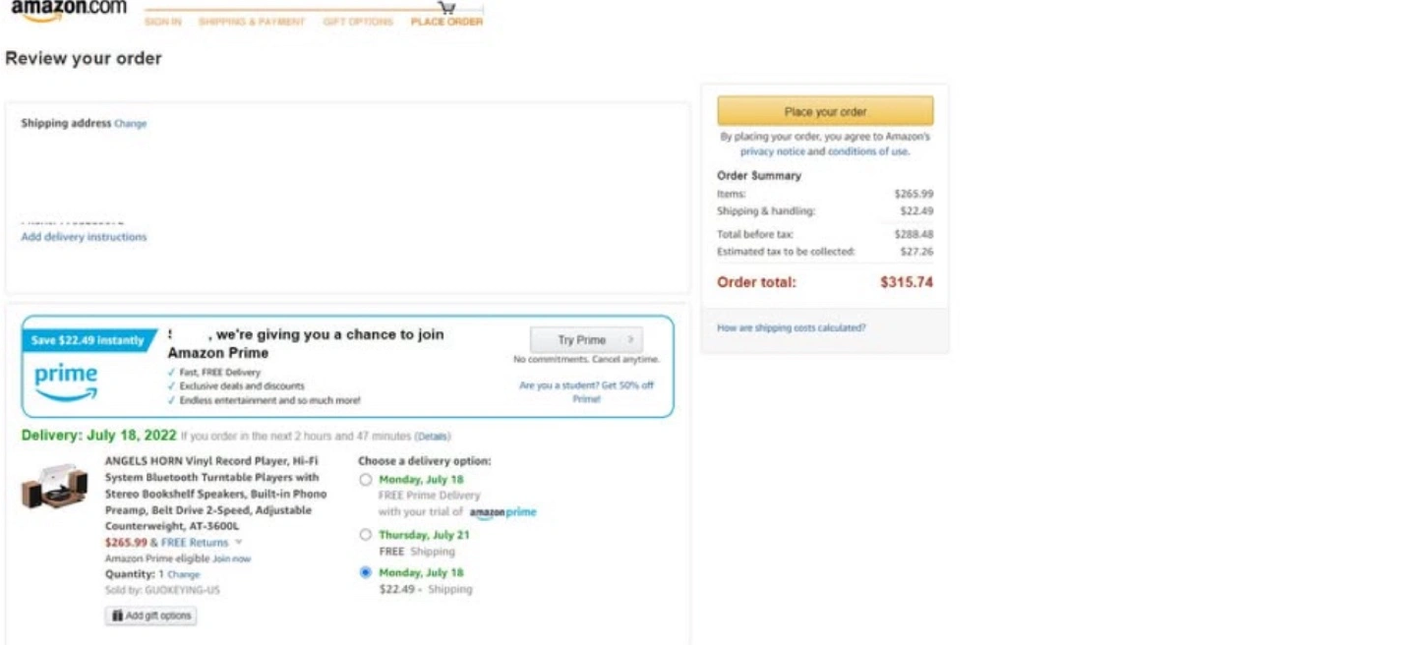Screen dimensions: 1416x645
Task: Click Add delivery instructions link
Action: pyautogui.click(x=84, y=237)
